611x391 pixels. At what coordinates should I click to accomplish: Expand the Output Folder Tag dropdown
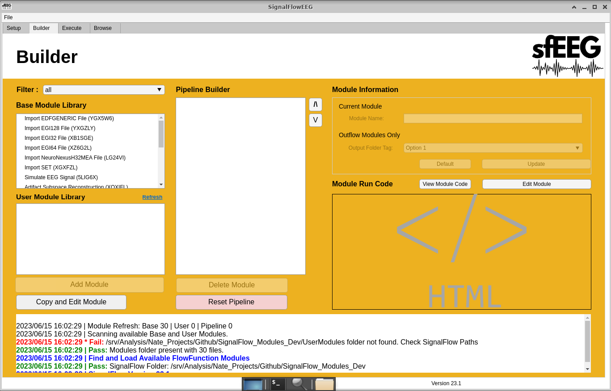[493, 148]
